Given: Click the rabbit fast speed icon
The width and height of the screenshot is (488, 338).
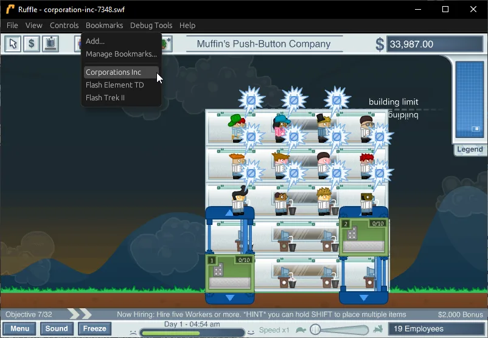Looking at the screenshot, I should pyautogui.click(x=377, y=329).
